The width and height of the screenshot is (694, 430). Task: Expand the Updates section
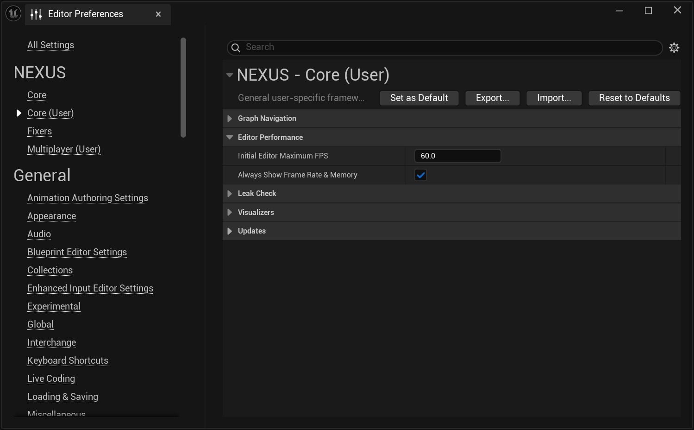pos(230,231)
